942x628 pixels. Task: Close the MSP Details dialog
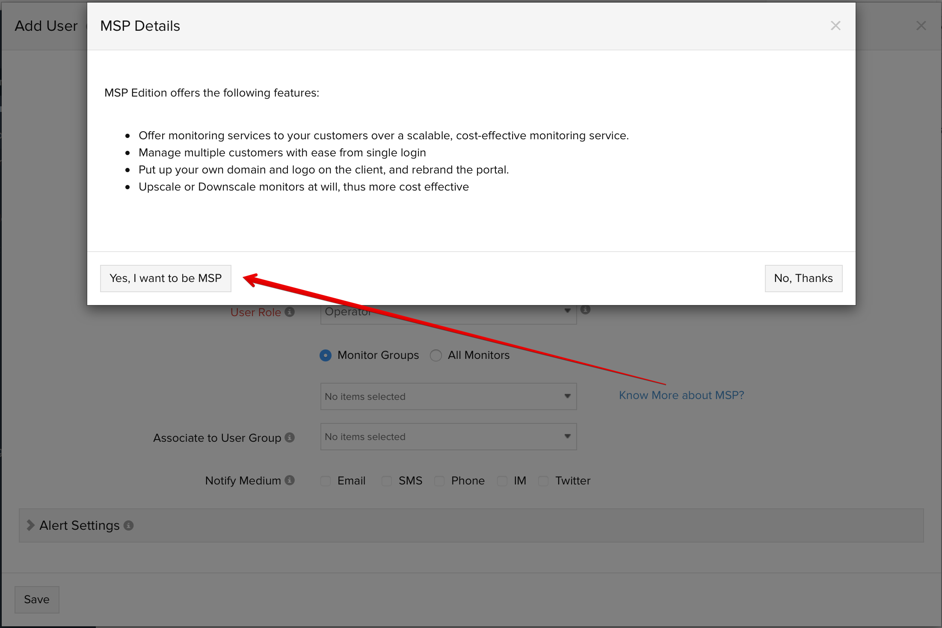[x=835, y=26]
